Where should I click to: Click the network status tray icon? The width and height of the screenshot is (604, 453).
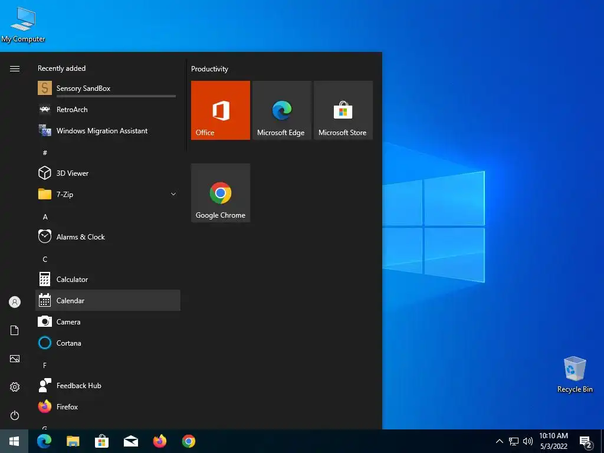point(514,441)
